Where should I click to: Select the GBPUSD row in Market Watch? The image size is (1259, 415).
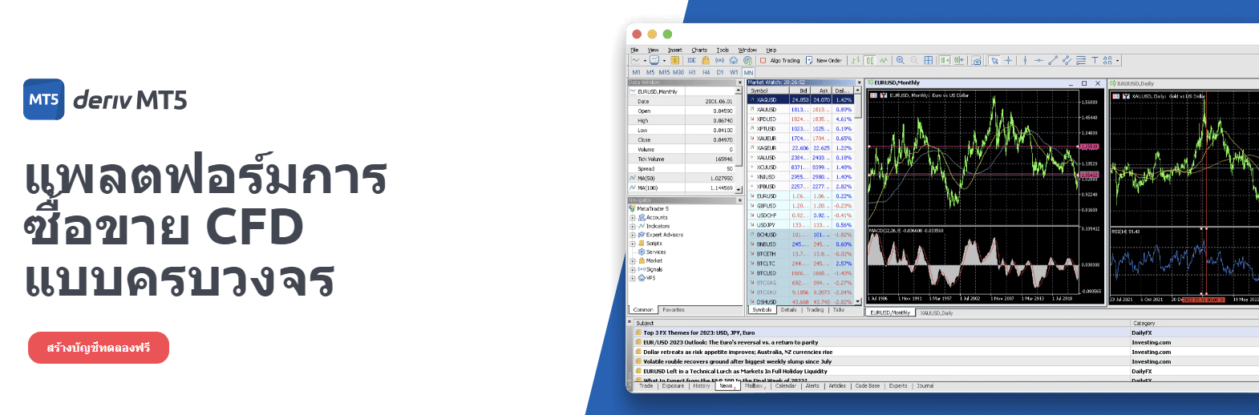(767, 206)
